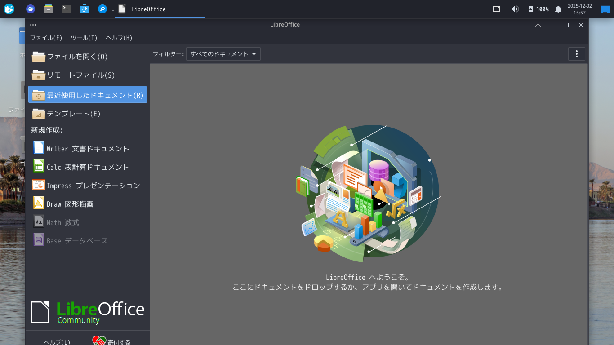Open the three-dot options menu button
This screenshot has width=614, height=345.
pos(576,54)
